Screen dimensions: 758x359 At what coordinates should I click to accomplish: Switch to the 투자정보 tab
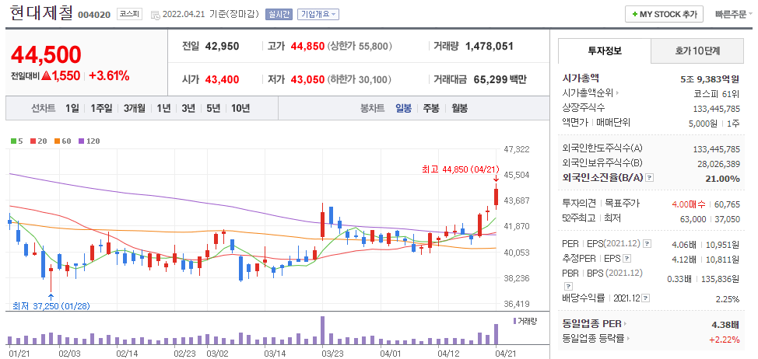605,51
